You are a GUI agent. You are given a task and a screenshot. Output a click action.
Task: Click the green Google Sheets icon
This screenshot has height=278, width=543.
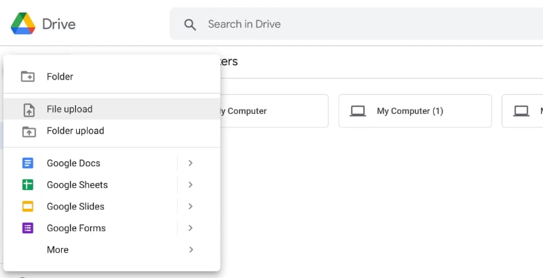[x=28, y=184]
